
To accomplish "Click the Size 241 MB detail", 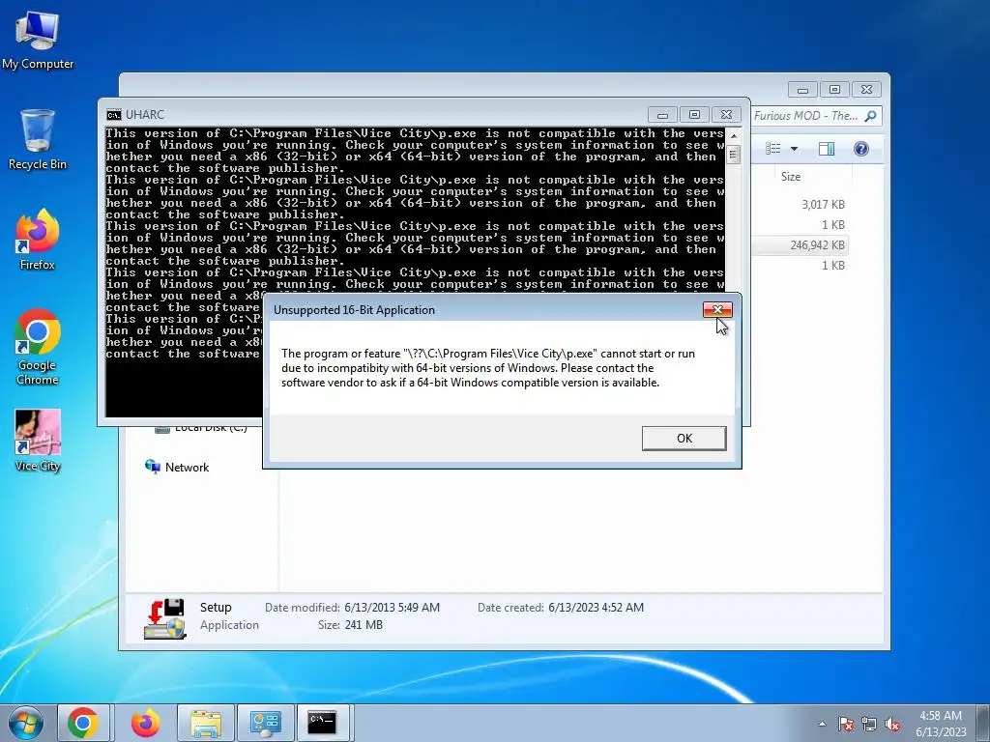I will pos(364,625).
